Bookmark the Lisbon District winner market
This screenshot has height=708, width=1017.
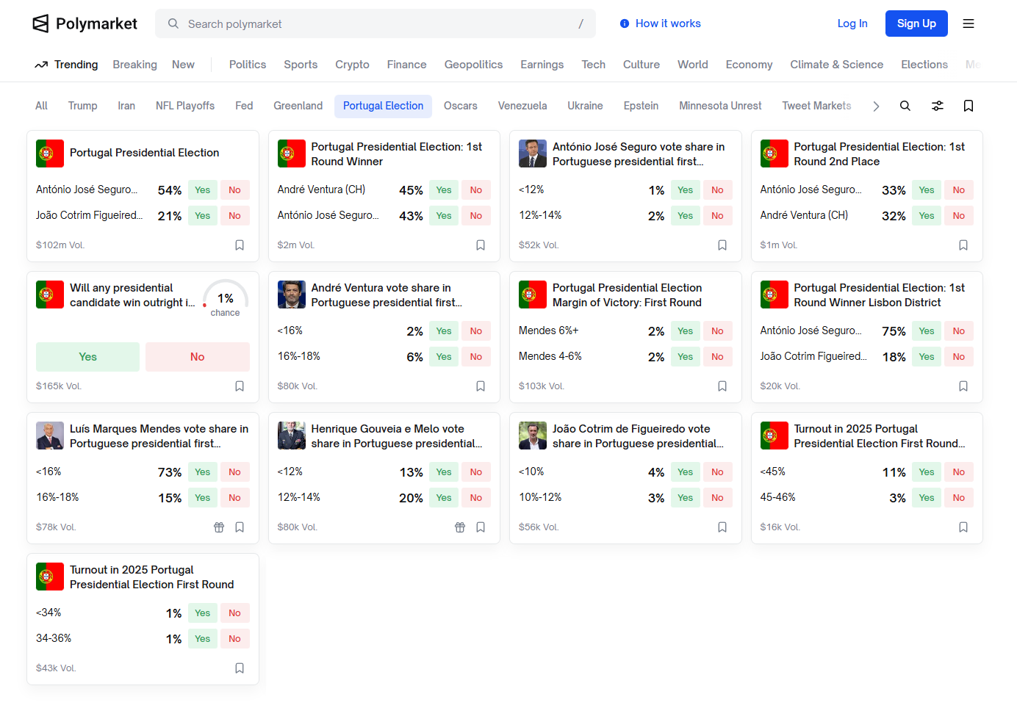[x=963, y=386]
